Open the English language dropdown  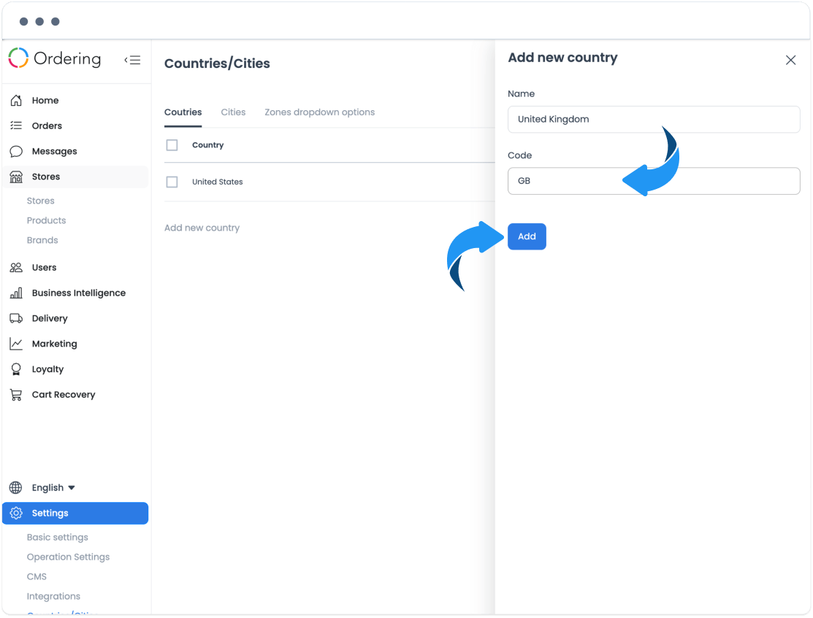pos(53,487)
